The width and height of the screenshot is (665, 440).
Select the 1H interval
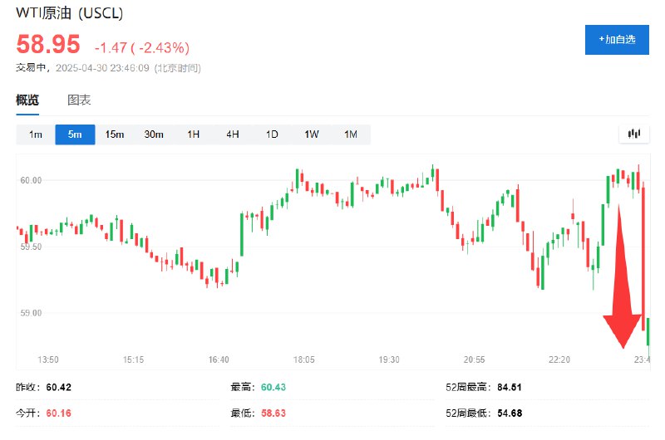(194, 134)
